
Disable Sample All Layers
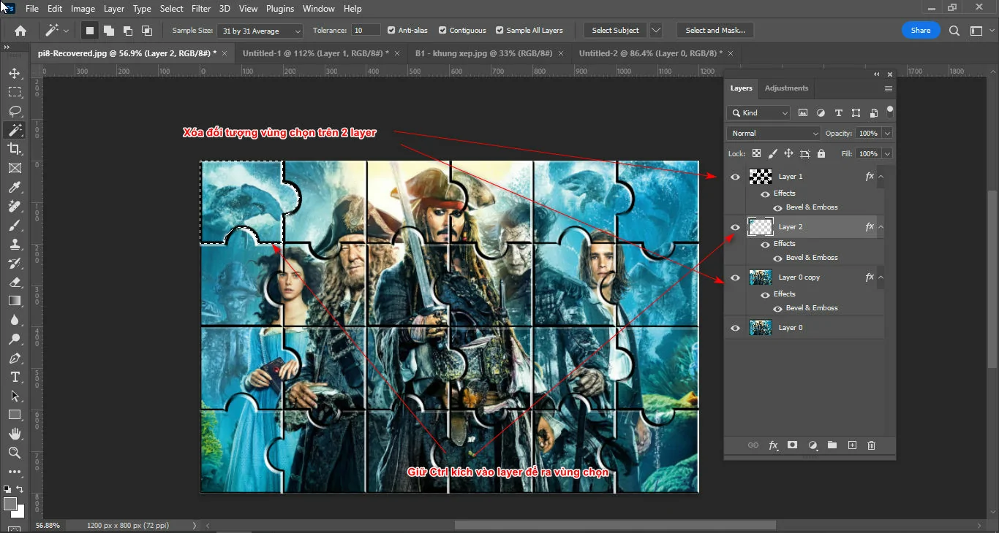click(x=499, y=30)
